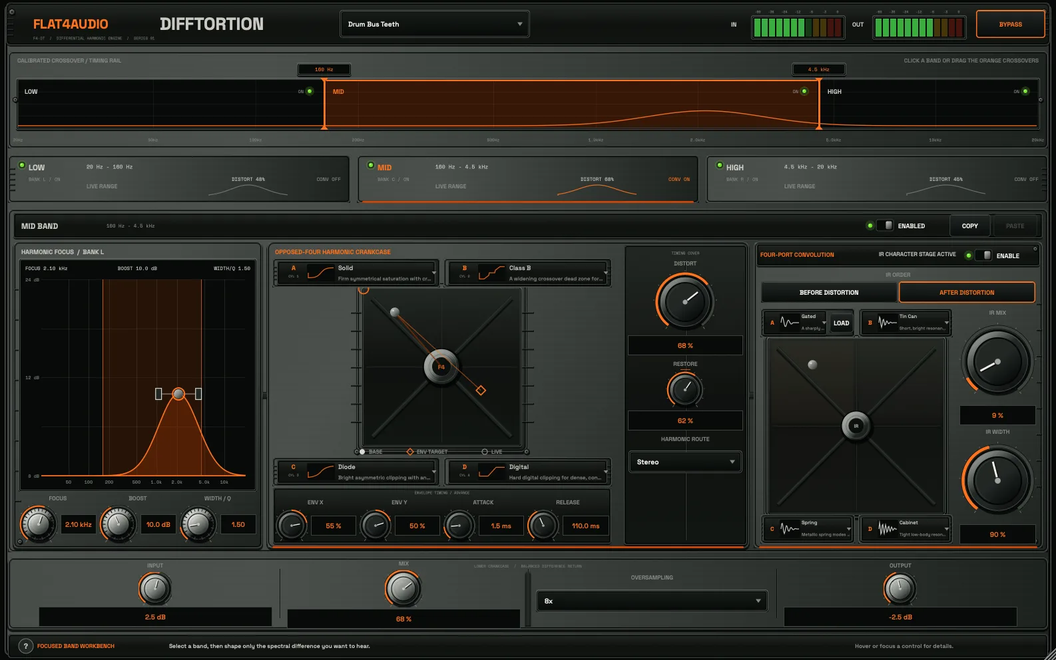Switch off the Mid Band ENABLED toggle
Viewport: 1056px width, 660px height.
(x=885, y=226)
